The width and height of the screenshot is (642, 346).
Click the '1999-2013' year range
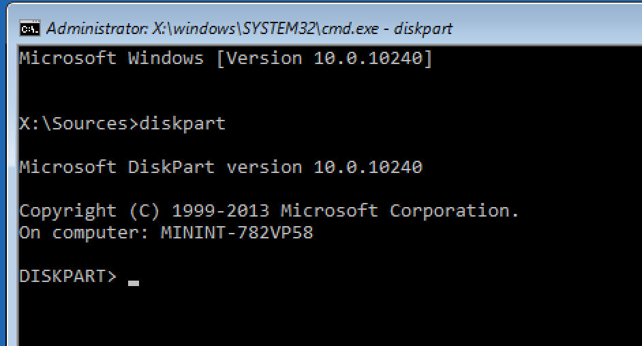coord(220,210)
